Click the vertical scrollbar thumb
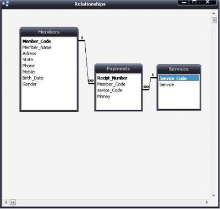 [214, 20]
